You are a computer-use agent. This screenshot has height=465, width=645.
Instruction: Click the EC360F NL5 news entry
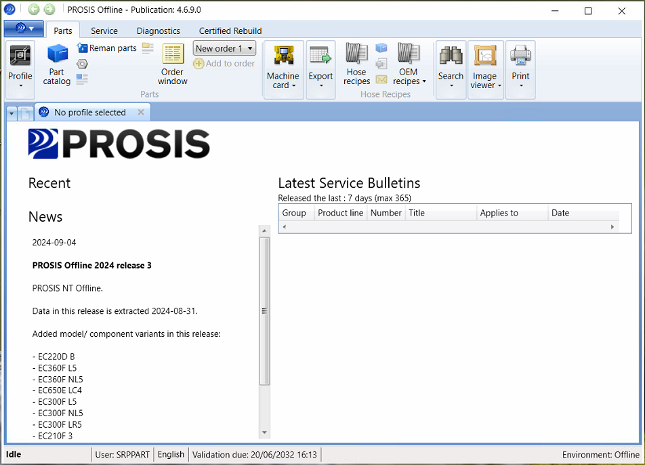[x=58, y=379]
